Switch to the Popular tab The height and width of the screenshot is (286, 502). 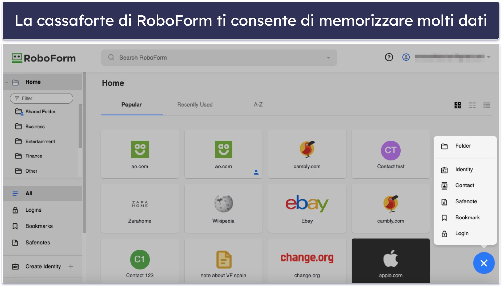(x=132, y=105)
